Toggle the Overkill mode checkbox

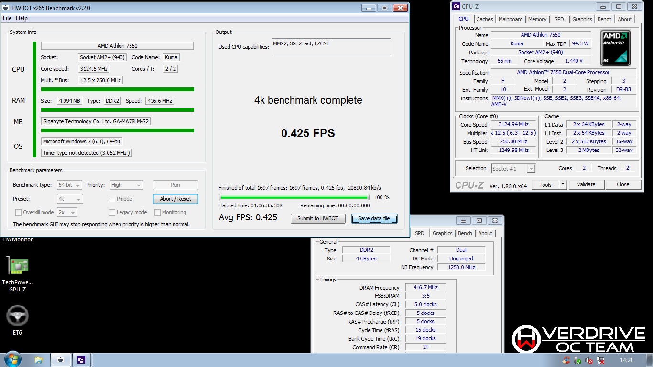18,212
